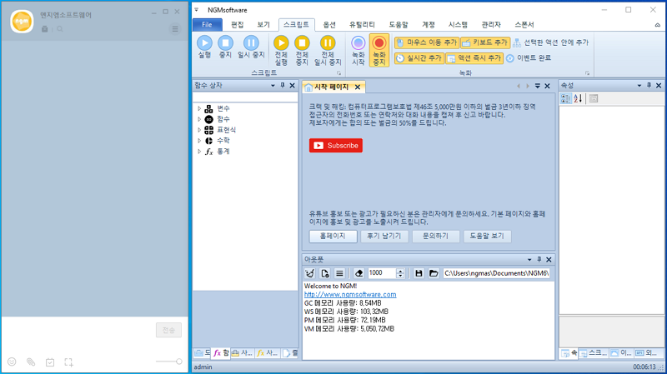Click the output copy document icon
The width and height of the screenshot is (667, 374).
324,273
